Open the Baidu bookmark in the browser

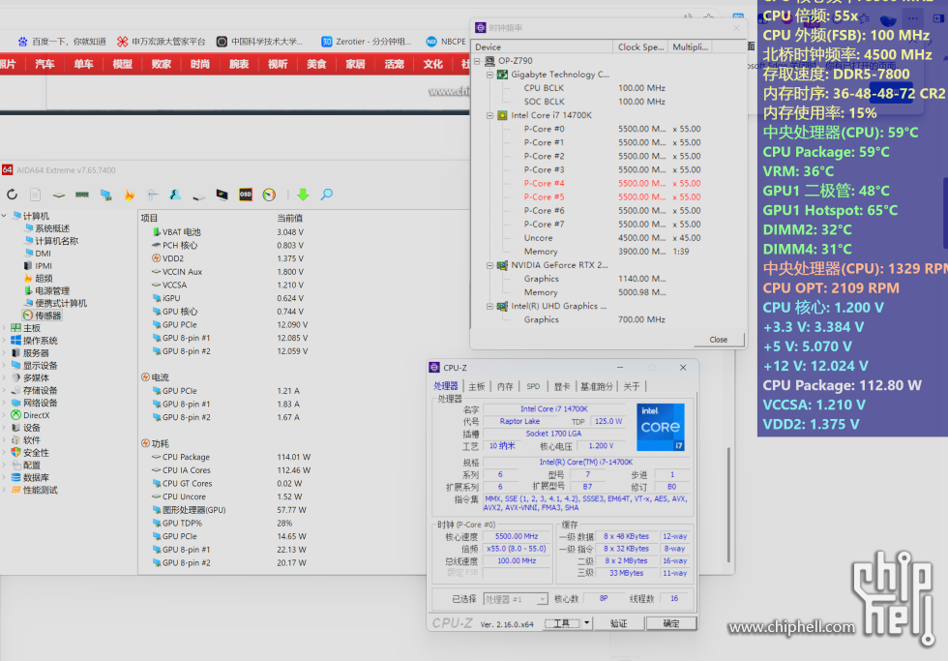tap(62, 42)
